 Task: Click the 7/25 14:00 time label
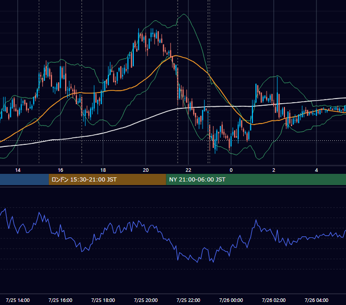pos(18,300)
